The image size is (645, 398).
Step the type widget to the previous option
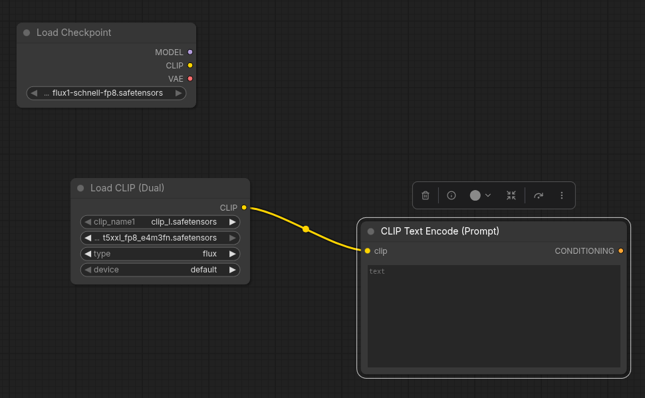[x=88, y=254]
